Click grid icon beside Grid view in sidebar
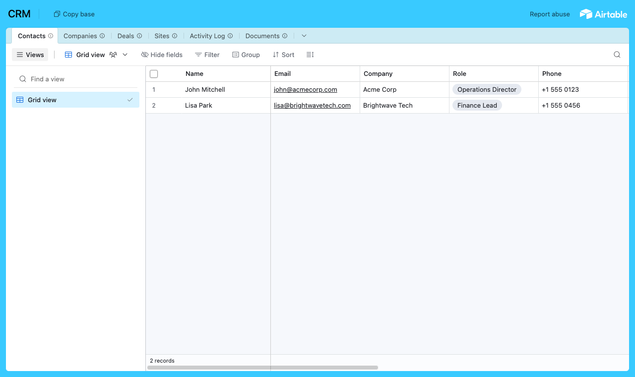Image resolution: width=635 pixels, height=377 pixels. coord(20,100)
